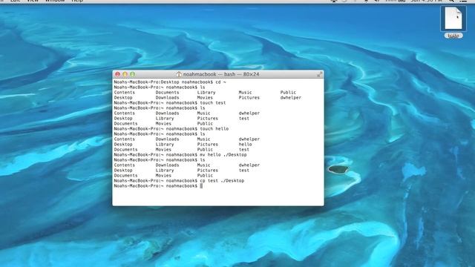Viewport: 475px width, 267px height.
Task: Minimize Terminal with the yellow button
Action: (125, 74)
